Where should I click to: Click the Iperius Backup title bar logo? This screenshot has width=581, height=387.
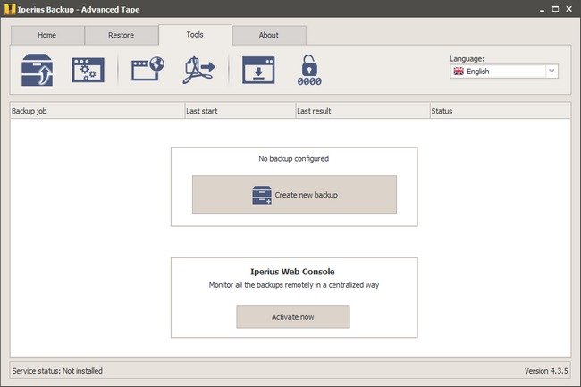9,9
